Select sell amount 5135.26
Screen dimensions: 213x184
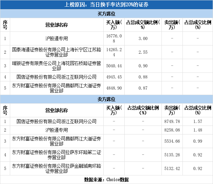(172, 155)
